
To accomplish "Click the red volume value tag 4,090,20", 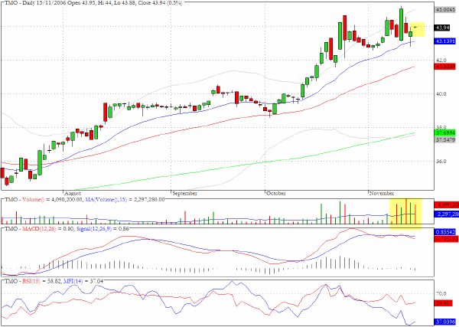I will click(447, 204).
